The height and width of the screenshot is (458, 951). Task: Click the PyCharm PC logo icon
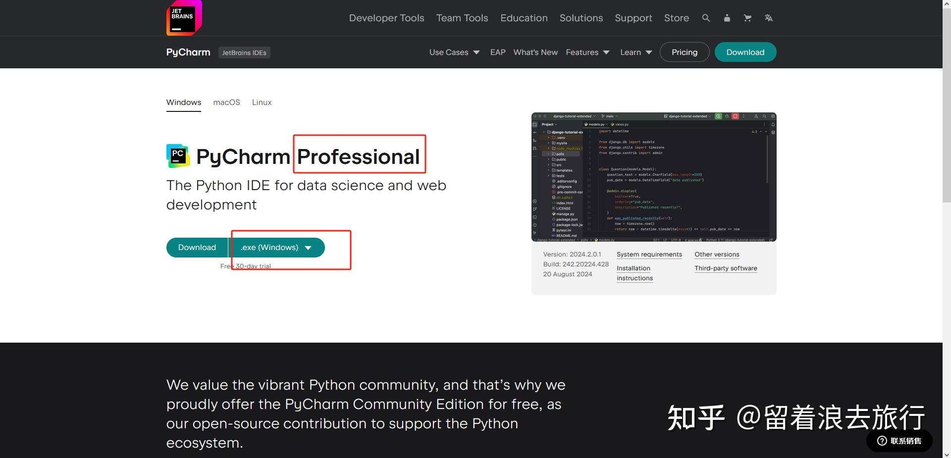tap(177, 155)
